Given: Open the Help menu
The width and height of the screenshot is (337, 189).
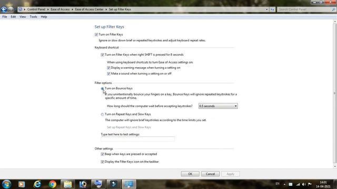Looking at the screenshot, I should [x=44, y=17].
